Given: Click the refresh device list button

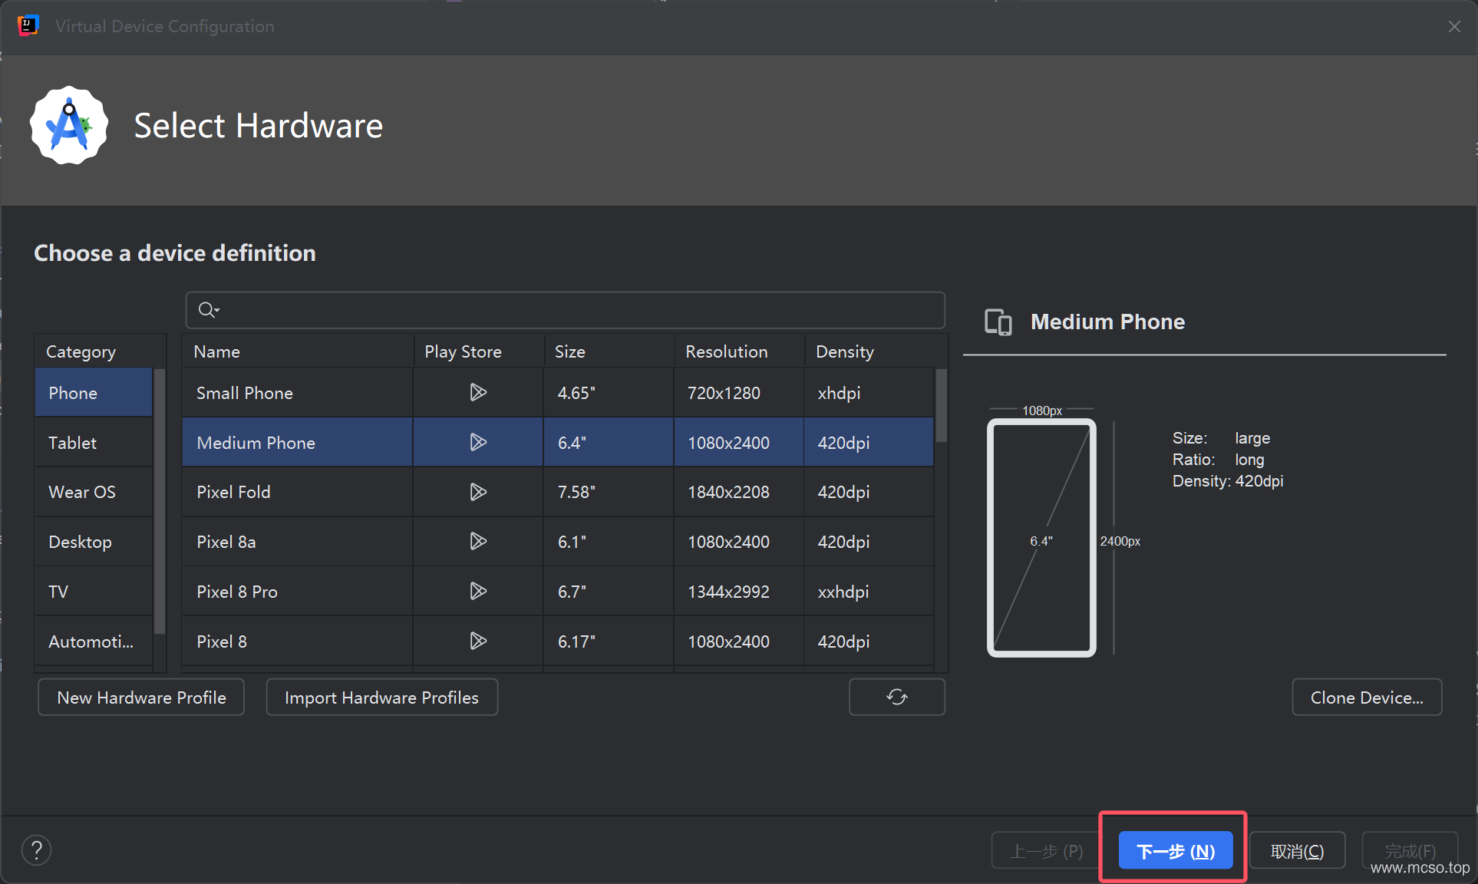Looking at the screenshot, I should [x=896, y=697].
